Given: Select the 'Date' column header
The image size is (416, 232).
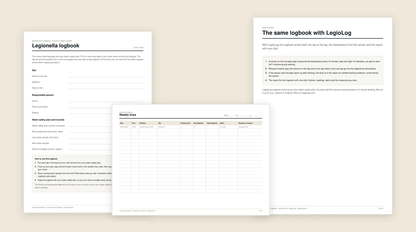Looking at the screenshot, I should [x=122, y=123].
